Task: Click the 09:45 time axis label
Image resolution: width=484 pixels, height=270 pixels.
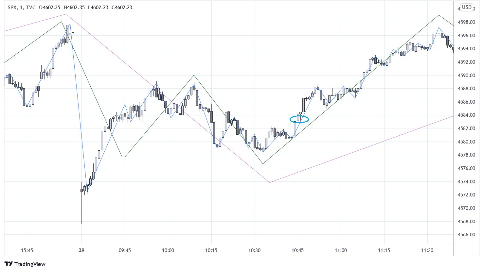Action: coord(125,250)
